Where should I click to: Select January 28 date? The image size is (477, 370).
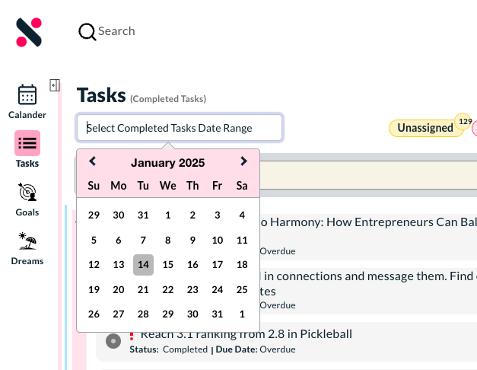pyautogui.click(x=143, y=314)
